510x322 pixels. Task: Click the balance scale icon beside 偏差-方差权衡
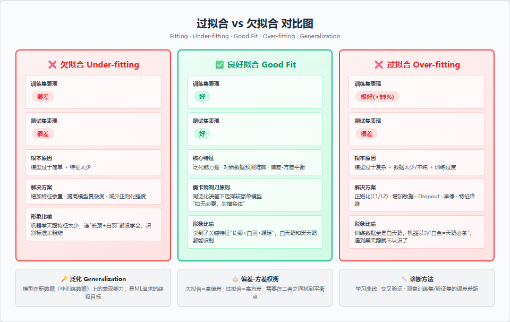(x=235, y=279)
